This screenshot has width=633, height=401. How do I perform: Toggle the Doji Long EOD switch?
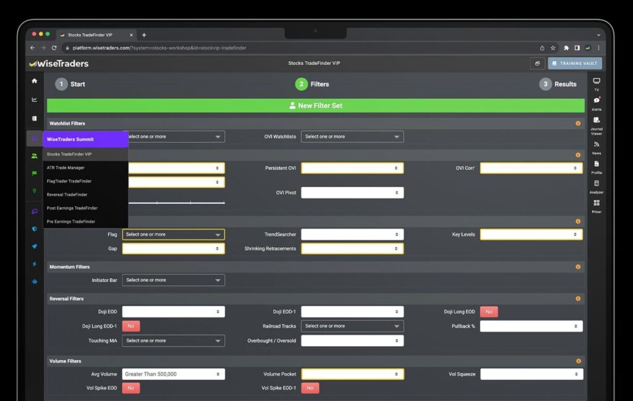pyautogui.click(x=488, y=312)
